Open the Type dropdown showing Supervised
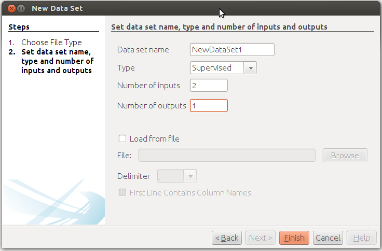The image size is (382, 251). pos(223,67)
